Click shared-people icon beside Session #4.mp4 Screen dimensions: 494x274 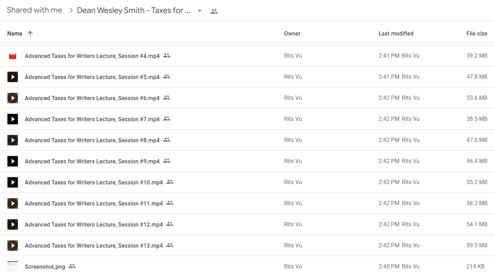point(167,56)
